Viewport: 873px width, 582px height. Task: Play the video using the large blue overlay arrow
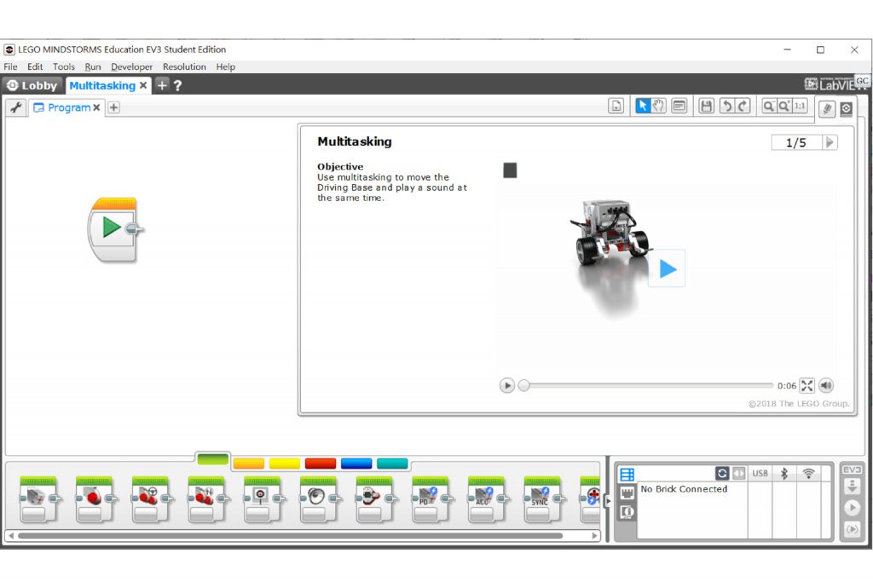pos(667,268)
